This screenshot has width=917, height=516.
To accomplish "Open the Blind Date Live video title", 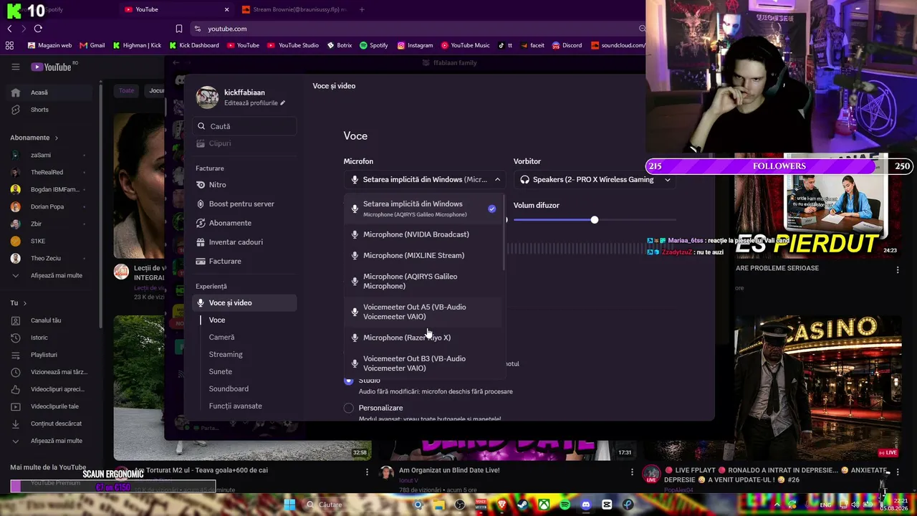I will pos(449,470).
